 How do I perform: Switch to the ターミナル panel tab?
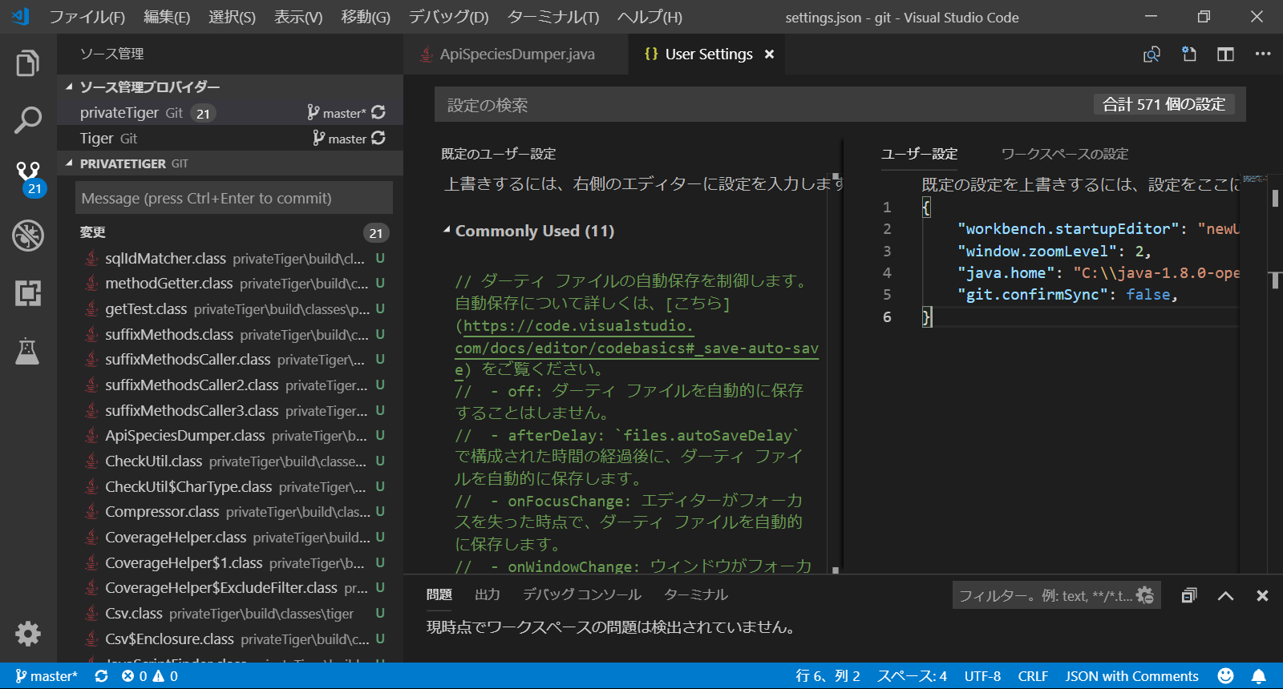pyautogui.click(x=696, y=594)
